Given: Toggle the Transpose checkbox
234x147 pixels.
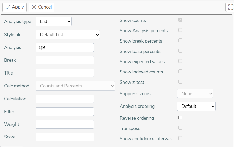Looking at the screenshot, I should click(180, 128).
